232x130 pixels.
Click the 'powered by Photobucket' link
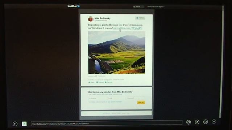97,76
